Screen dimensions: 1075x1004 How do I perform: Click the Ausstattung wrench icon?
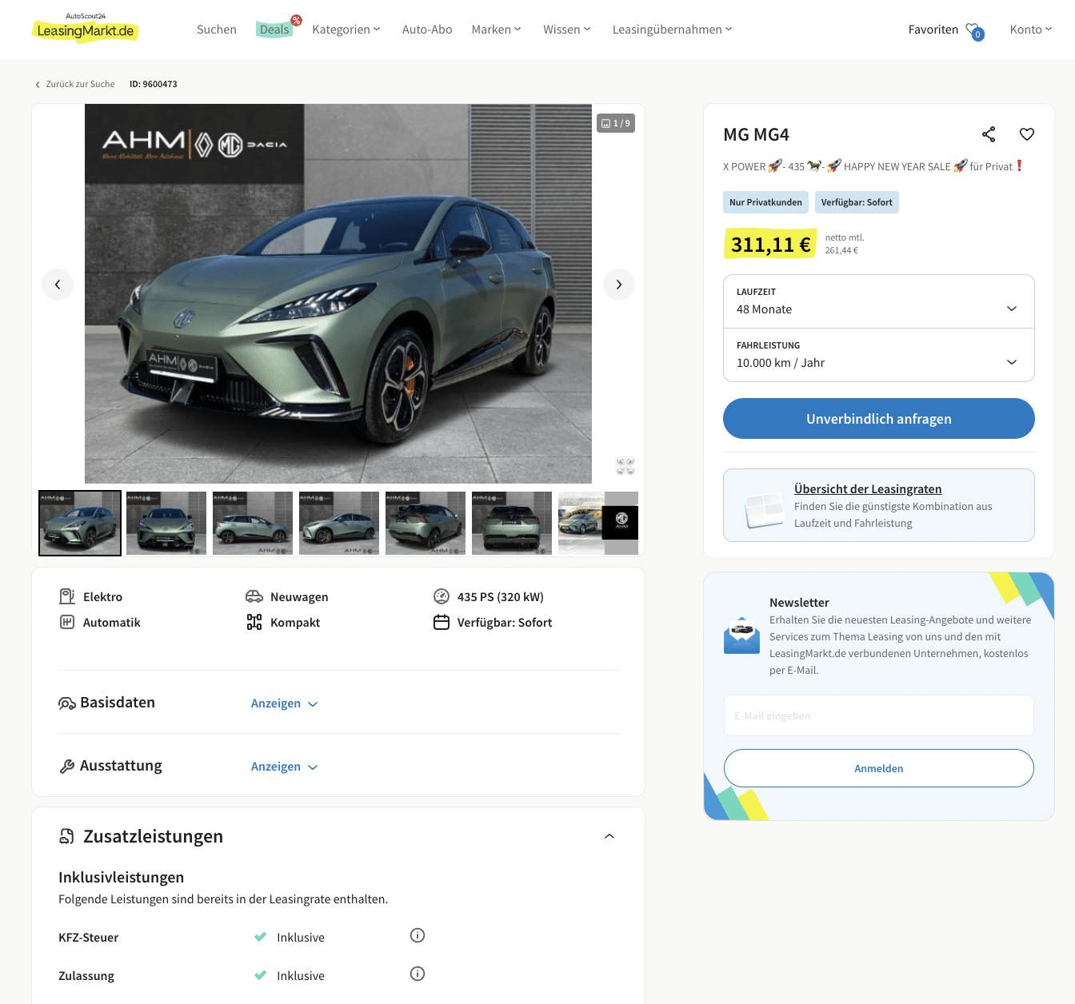(67, 766)
